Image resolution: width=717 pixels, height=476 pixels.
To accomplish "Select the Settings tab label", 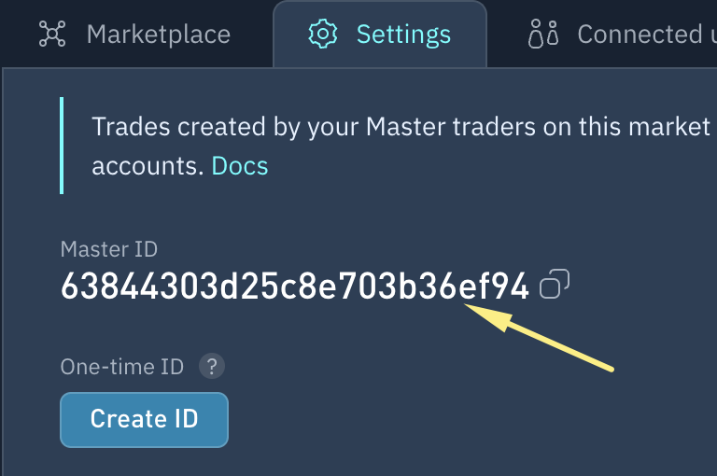I will (x=403, y=35).
